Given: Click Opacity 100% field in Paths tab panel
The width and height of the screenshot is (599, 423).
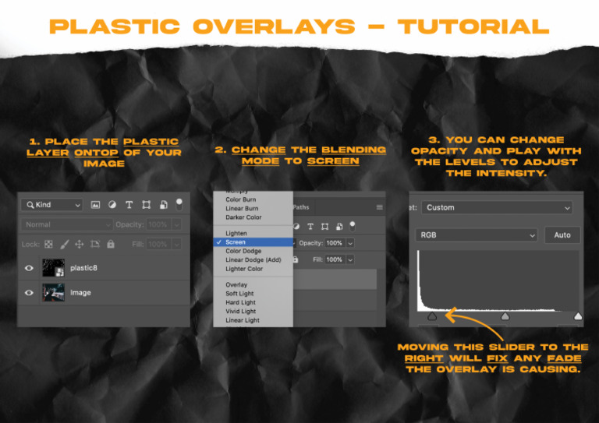Looking at the screenshot, I should tap(335, 243).
